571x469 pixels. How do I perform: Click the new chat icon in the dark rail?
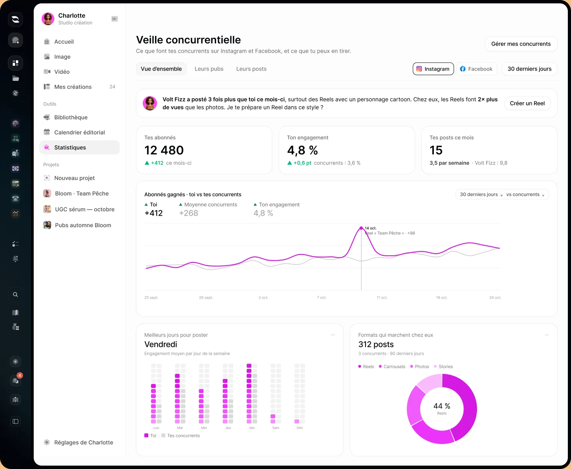[x=15, y=40]
